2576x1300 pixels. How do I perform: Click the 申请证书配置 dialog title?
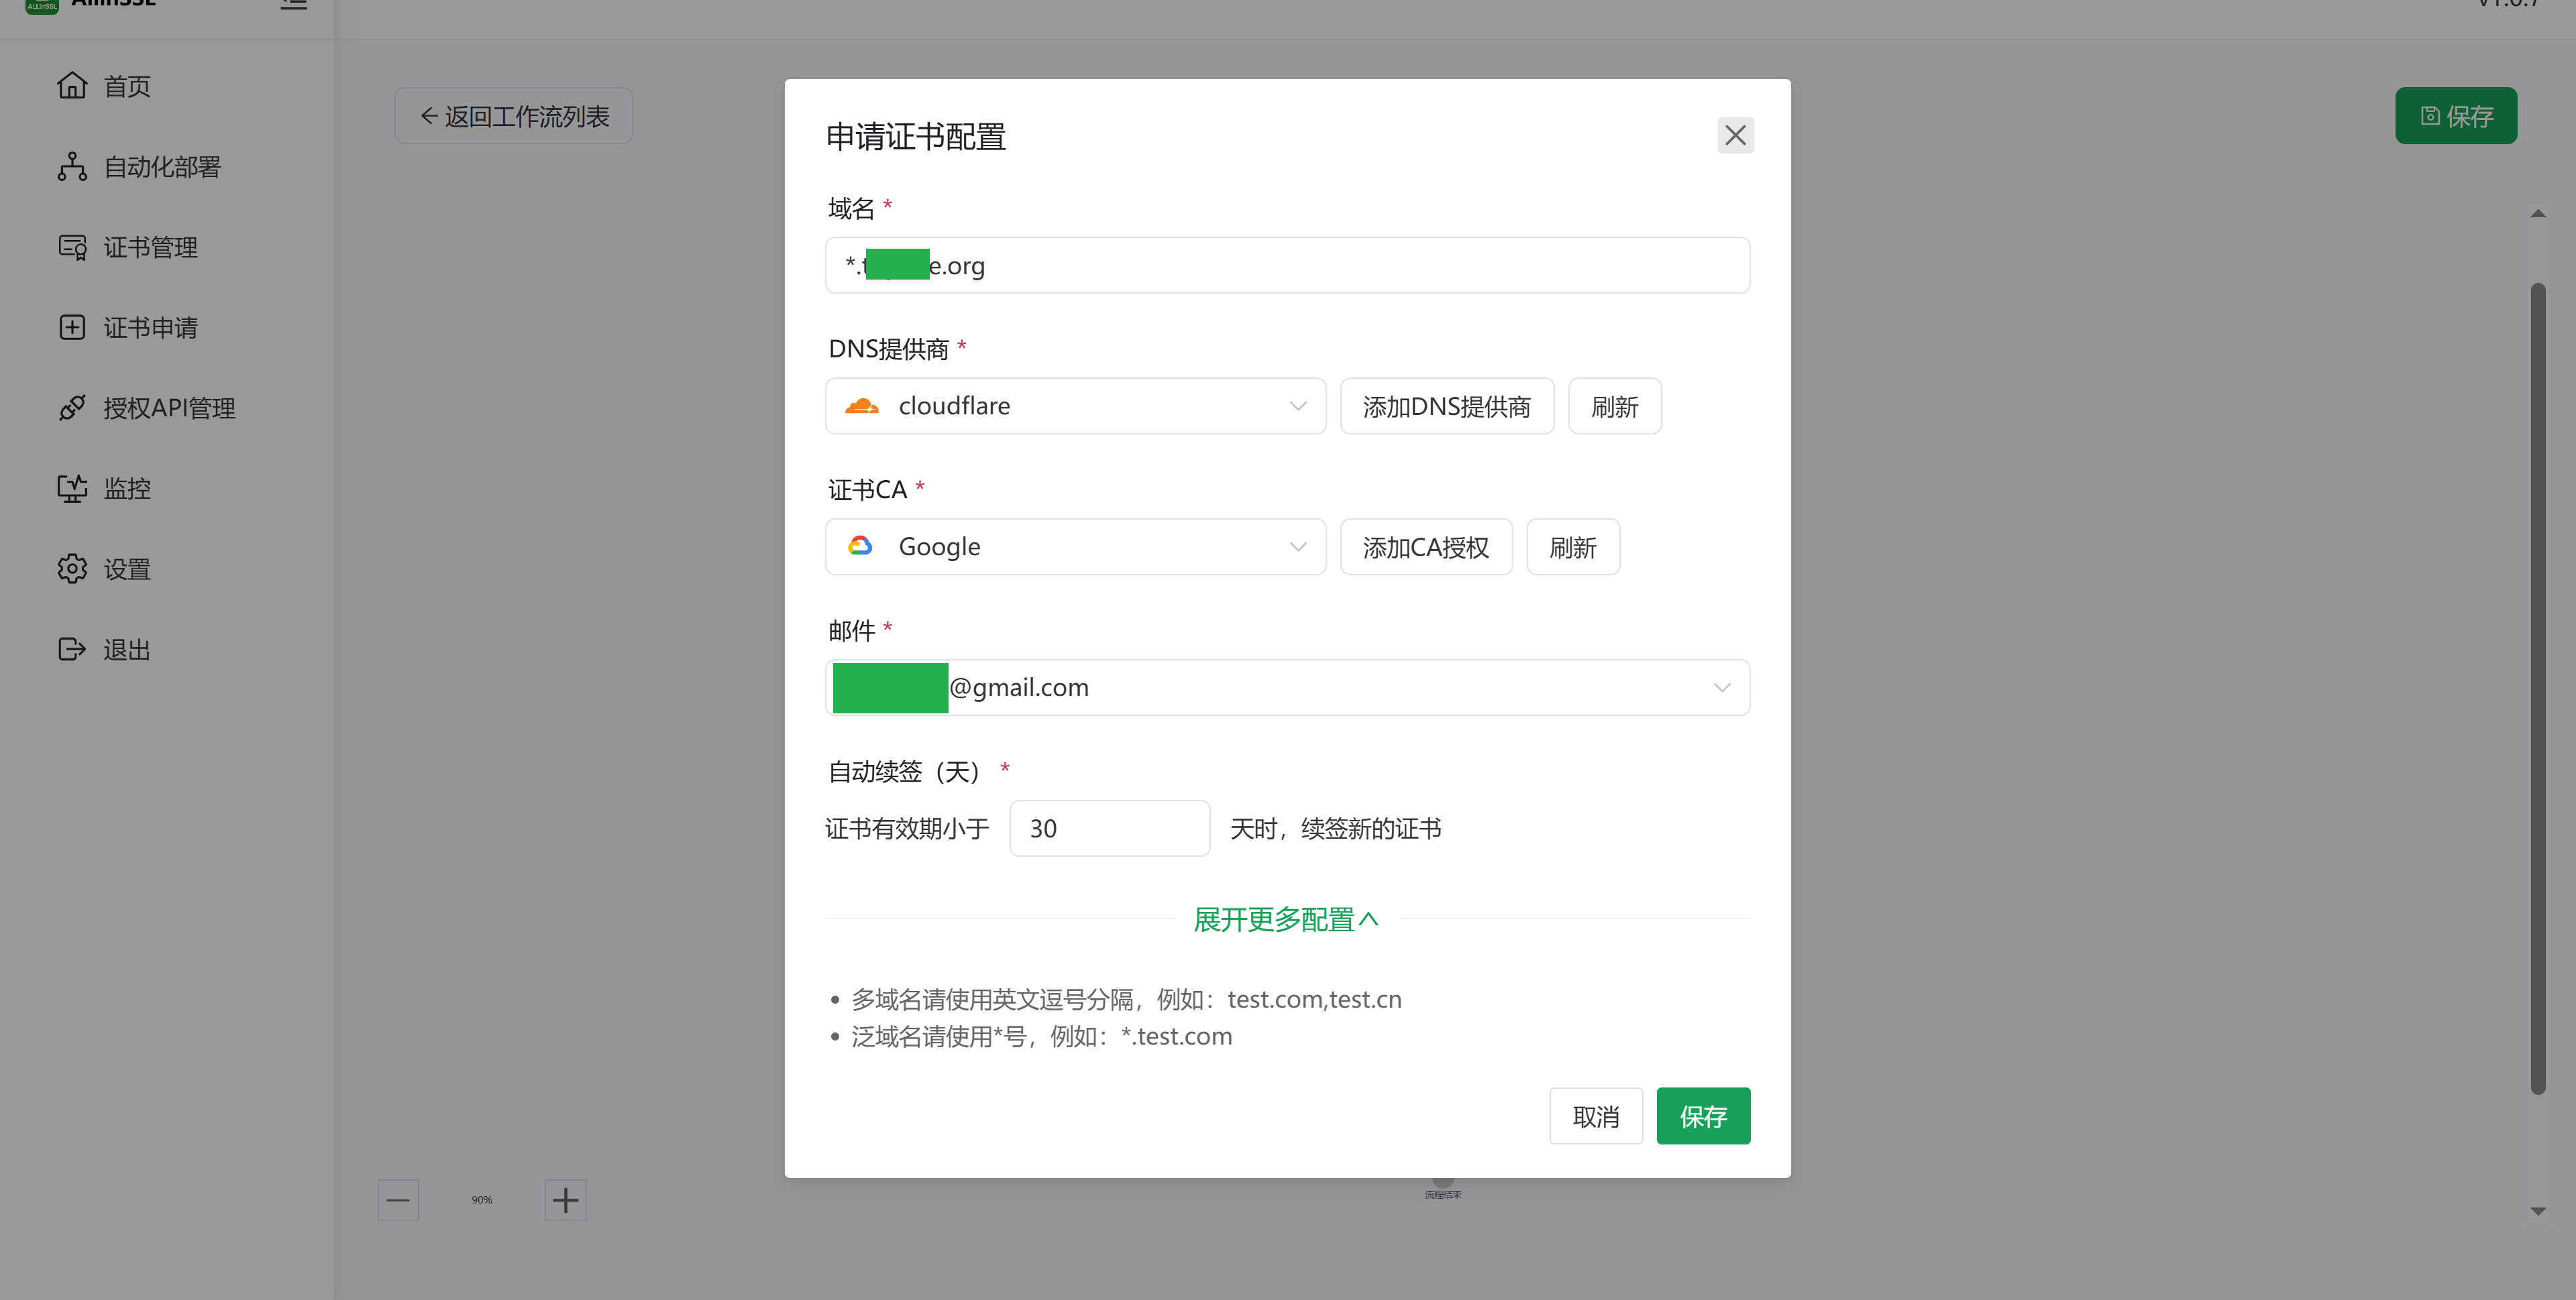(x=916, y=137)
